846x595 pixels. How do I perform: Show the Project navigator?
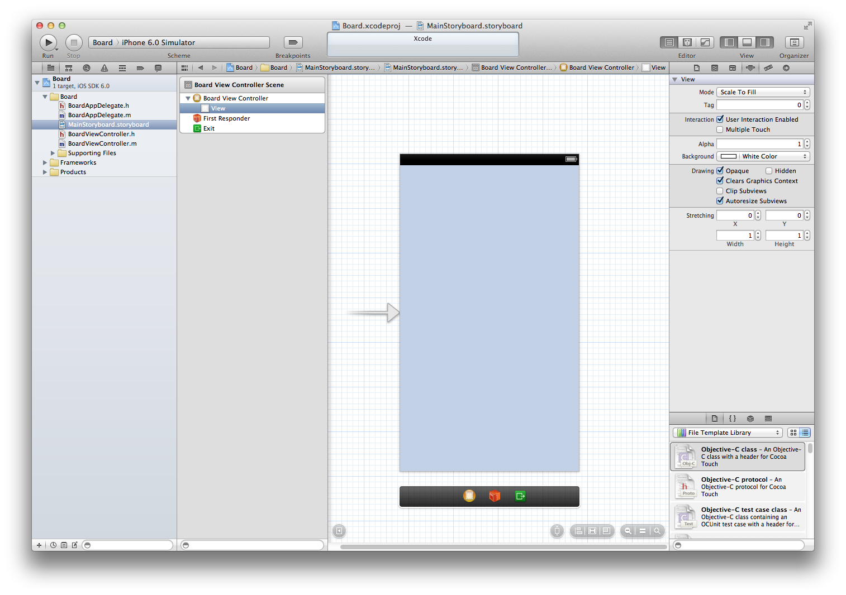[51, 68]
